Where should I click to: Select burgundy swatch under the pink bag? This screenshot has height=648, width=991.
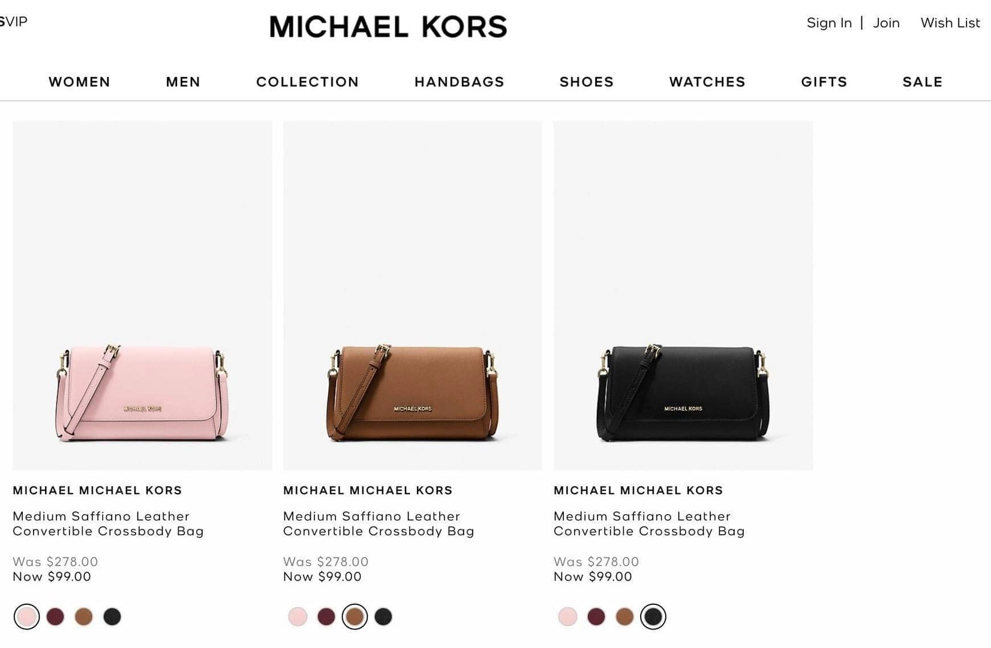click(x=55, y=616)
